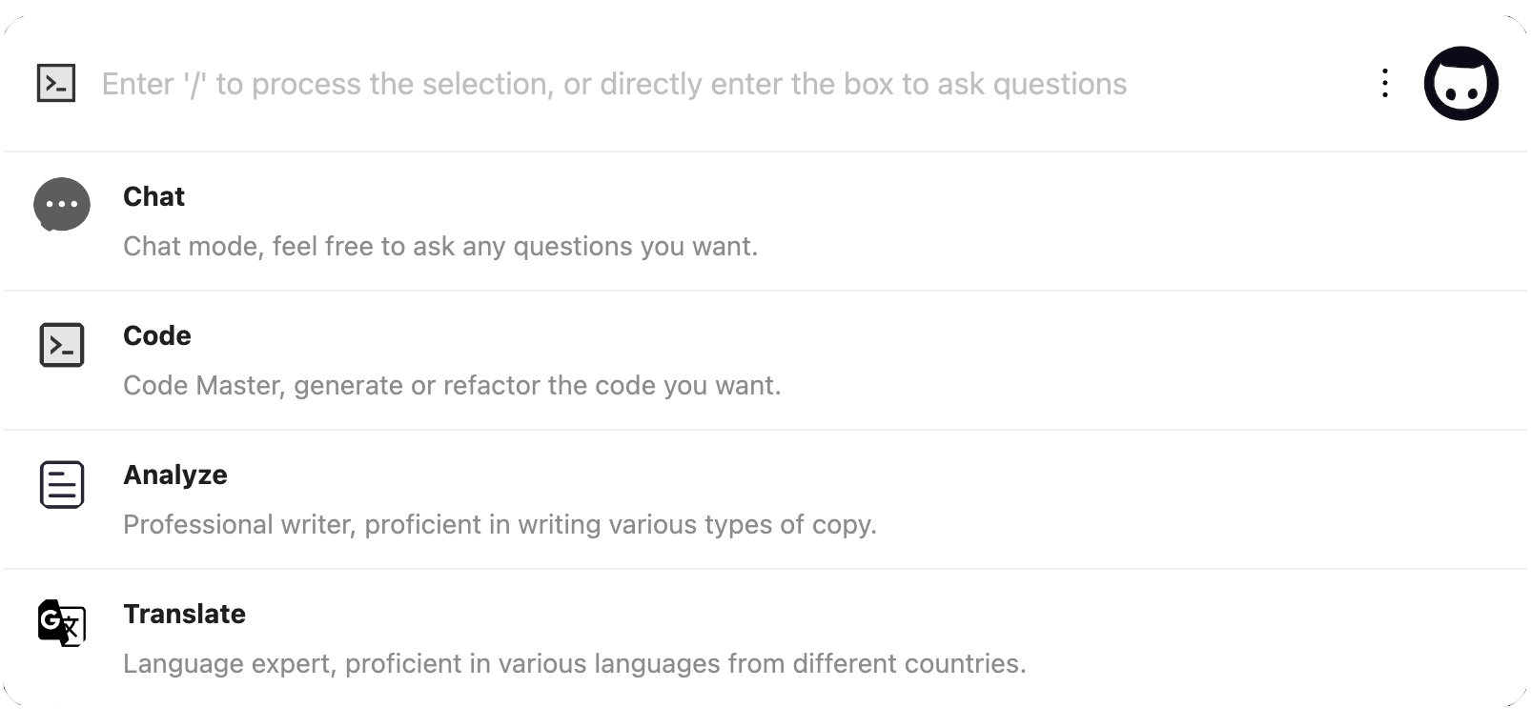Choose the Analyze title label
Viewport: 1531px width, 728px height.
point(175,475)
